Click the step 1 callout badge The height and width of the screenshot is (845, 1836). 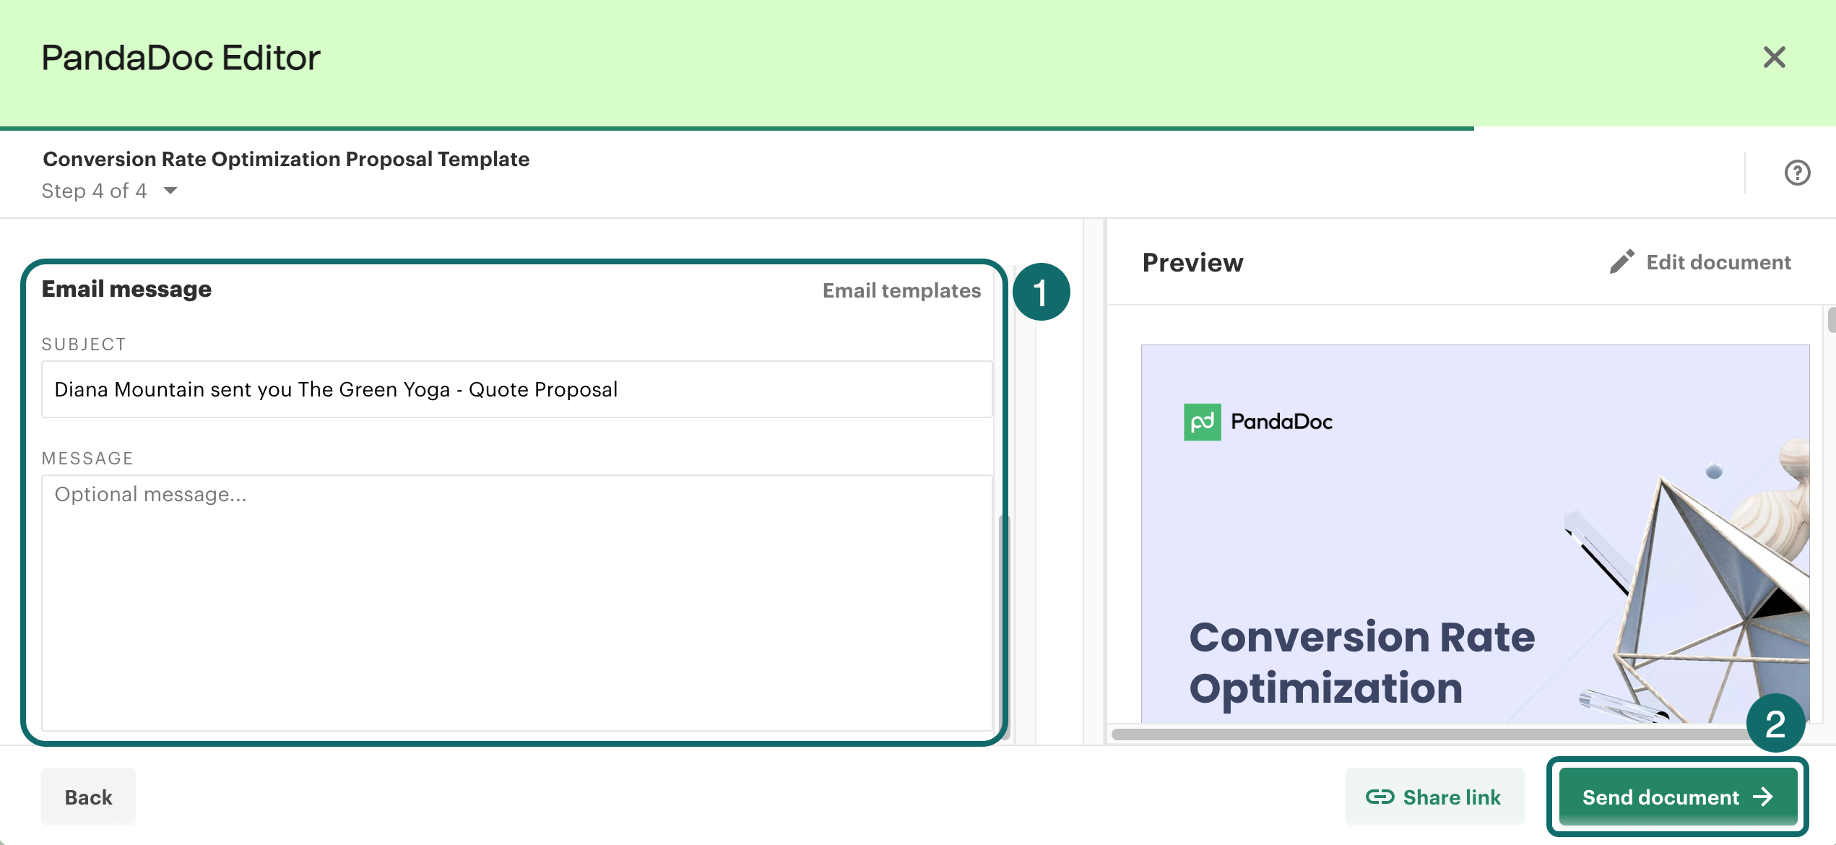[x=1041, y=292]
